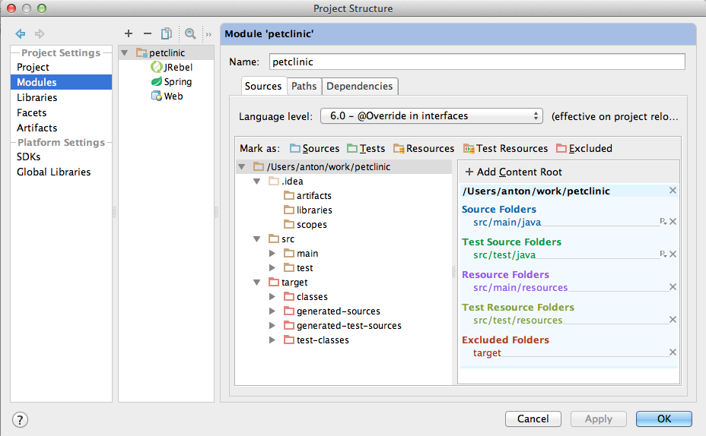Click the Cancel button

[x=533, y=419]
